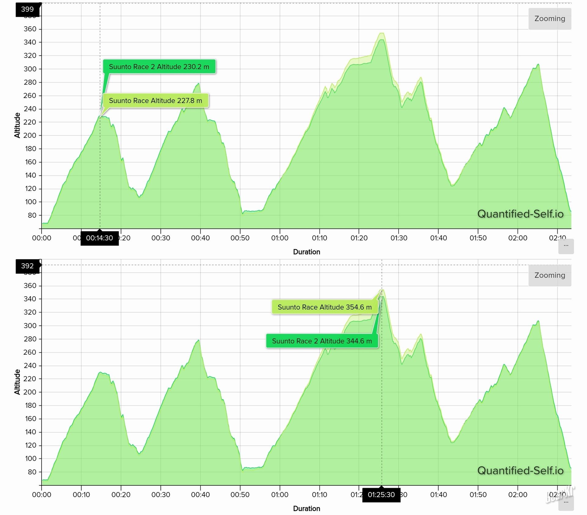The height and width of the screenshot is (515, 587).
Task: Open Quantified-Self.io watermark on bottom chart
Action: coord(520,470)
